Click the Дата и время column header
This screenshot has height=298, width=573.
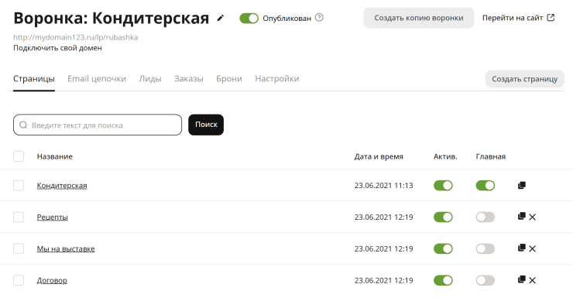tap(379, 156)
